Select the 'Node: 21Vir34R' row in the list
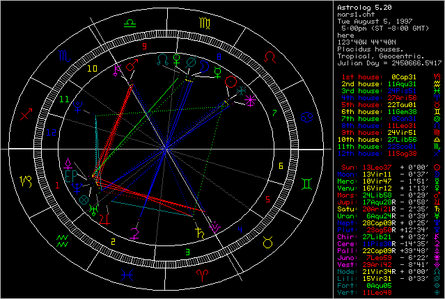Image resolution: width=445 pixels, height=299 pixels. [389, 271]
